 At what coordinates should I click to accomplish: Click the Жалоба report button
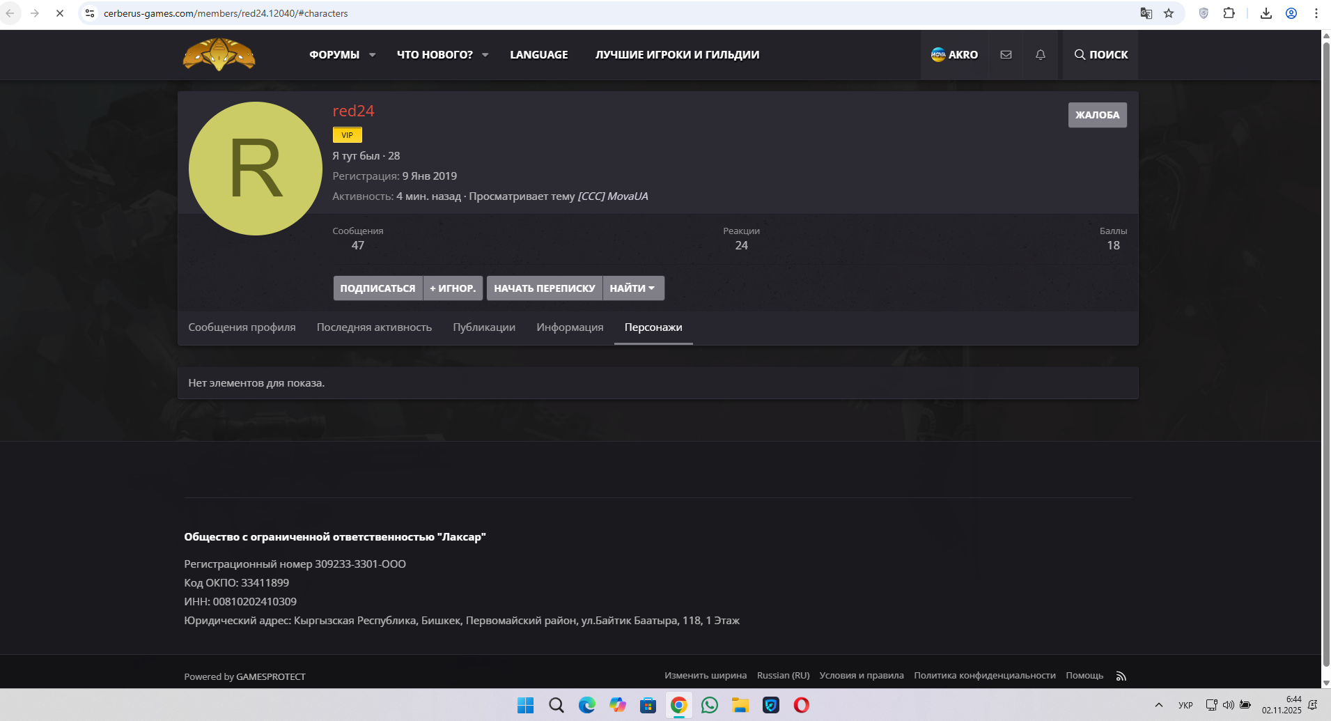[x=1097, y=115]
